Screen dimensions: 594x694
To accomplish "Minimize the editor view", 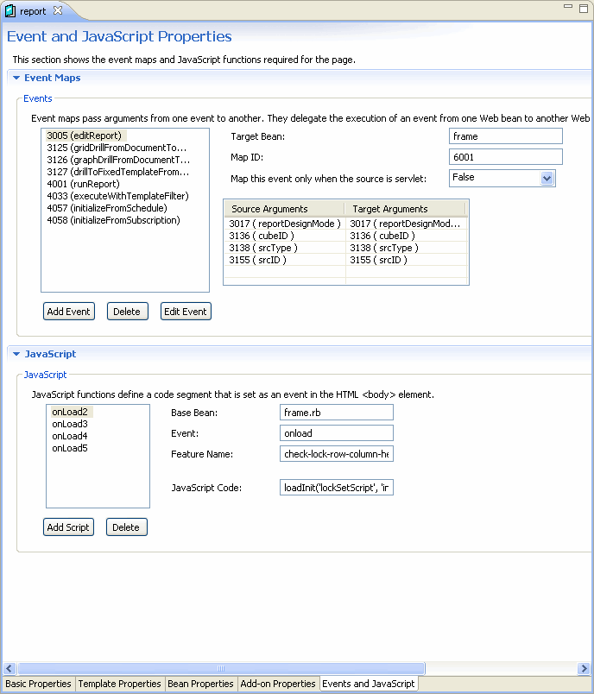I will click(568, 7).
